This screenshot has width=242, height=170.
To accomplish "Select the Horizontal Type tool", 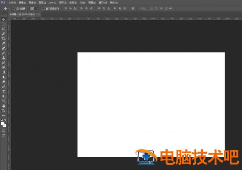I will 4,91.
